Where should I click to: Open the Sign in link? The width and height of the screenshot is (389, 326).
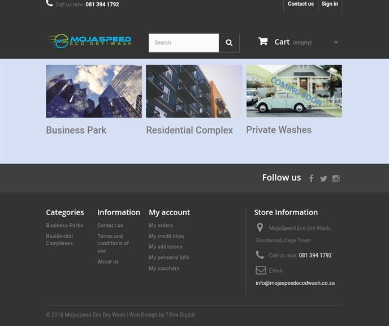click(x=330, y=4)
